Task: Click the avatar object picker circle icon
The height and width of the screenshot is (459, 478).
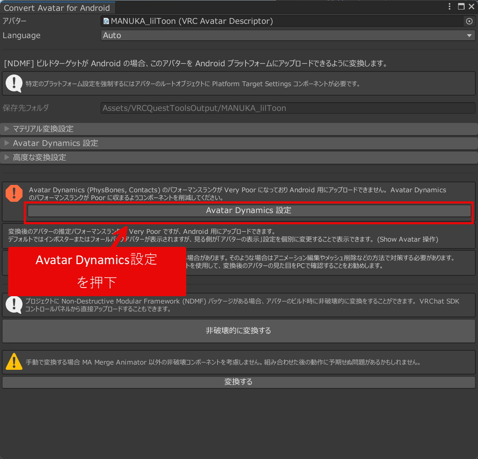Action: coord(469,21)
